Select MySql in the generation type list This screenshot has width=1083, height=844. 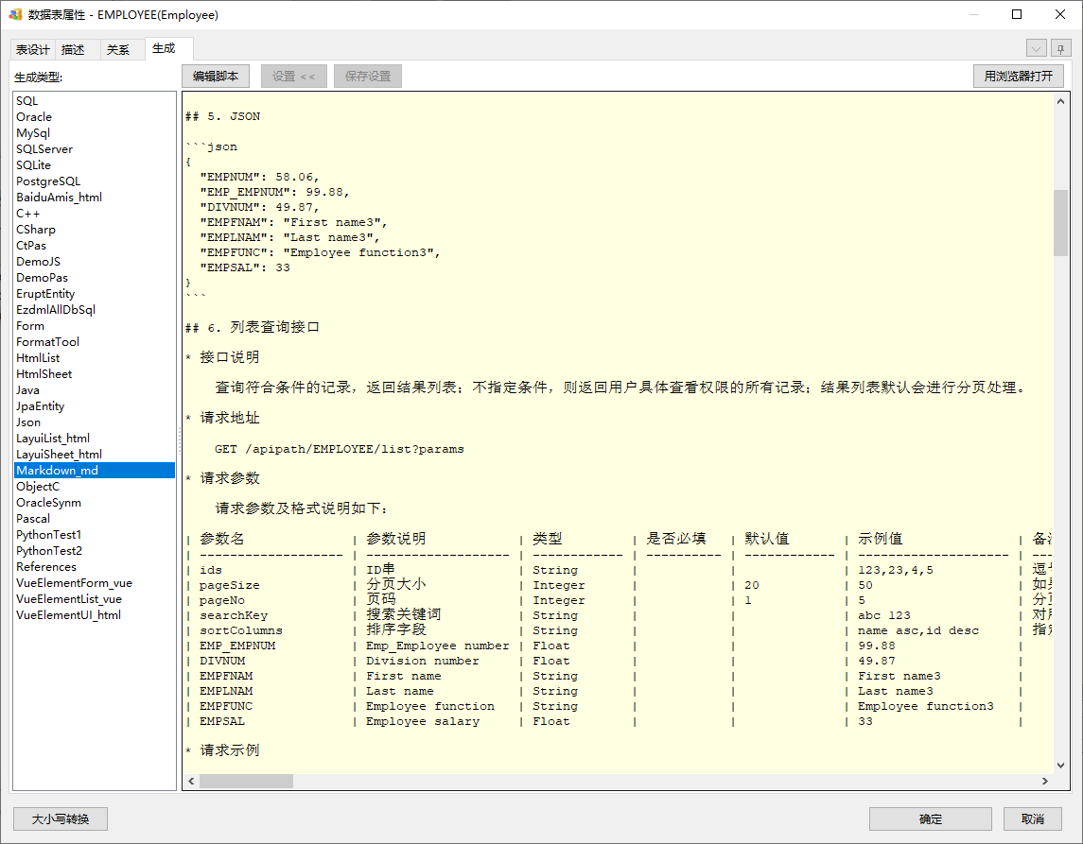pos(33,133)
